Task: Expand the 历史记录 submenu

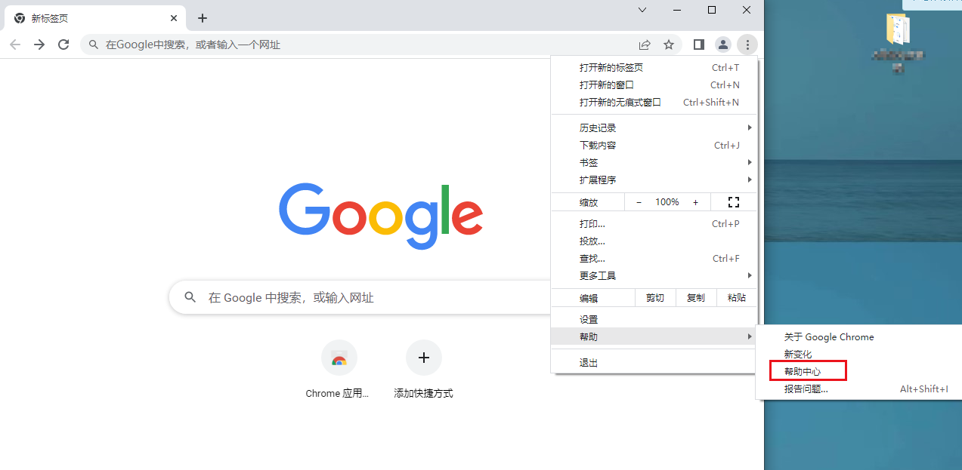Action: coord(654,127)
